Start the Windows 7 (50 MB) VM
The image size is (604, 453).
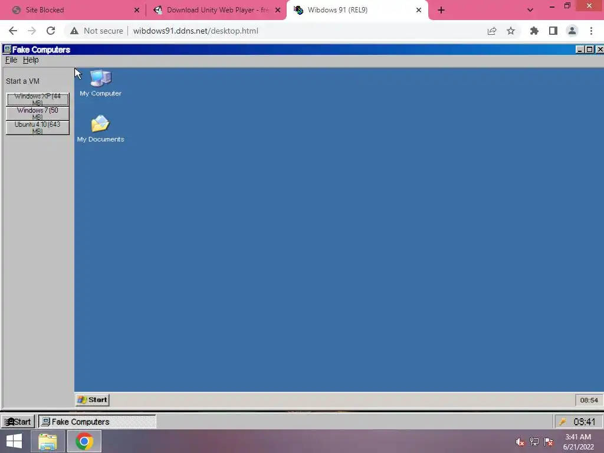(x=38, y=114)
